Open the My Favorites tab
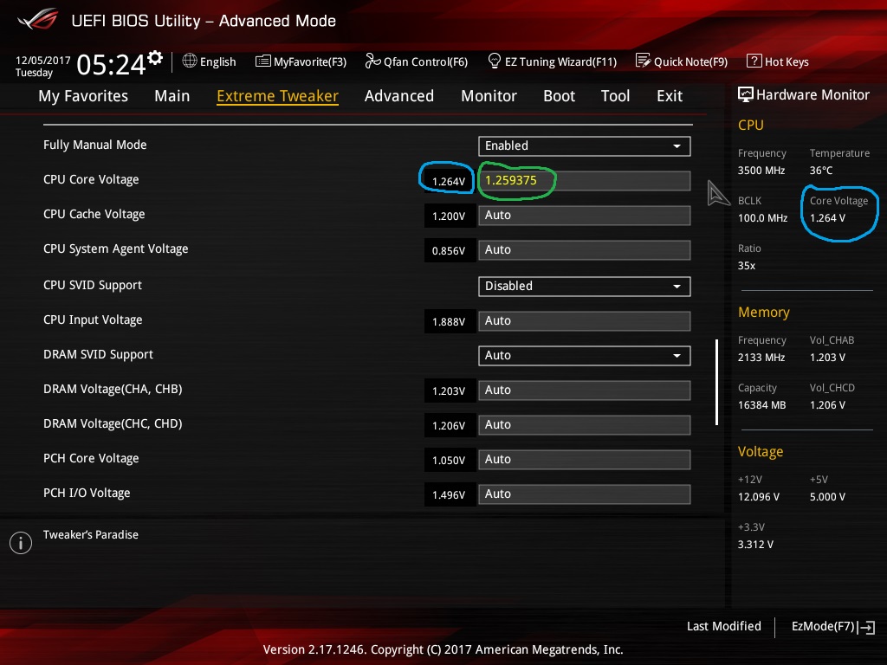 point(83,96)
